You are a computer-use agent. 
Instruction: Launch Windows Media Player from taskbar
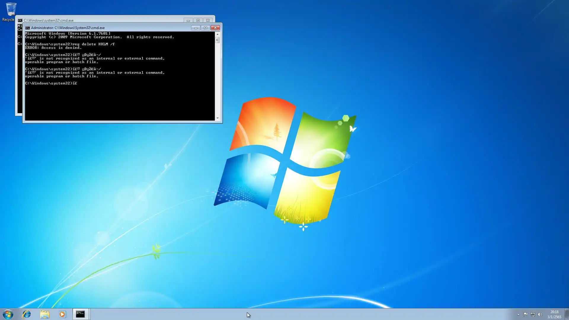pos(62,314)
